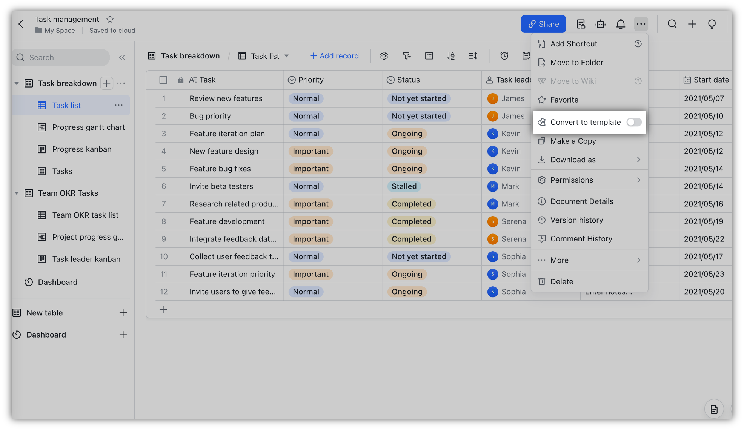
Task: Open the Task list view dropdown
Action: pos(286,56)
